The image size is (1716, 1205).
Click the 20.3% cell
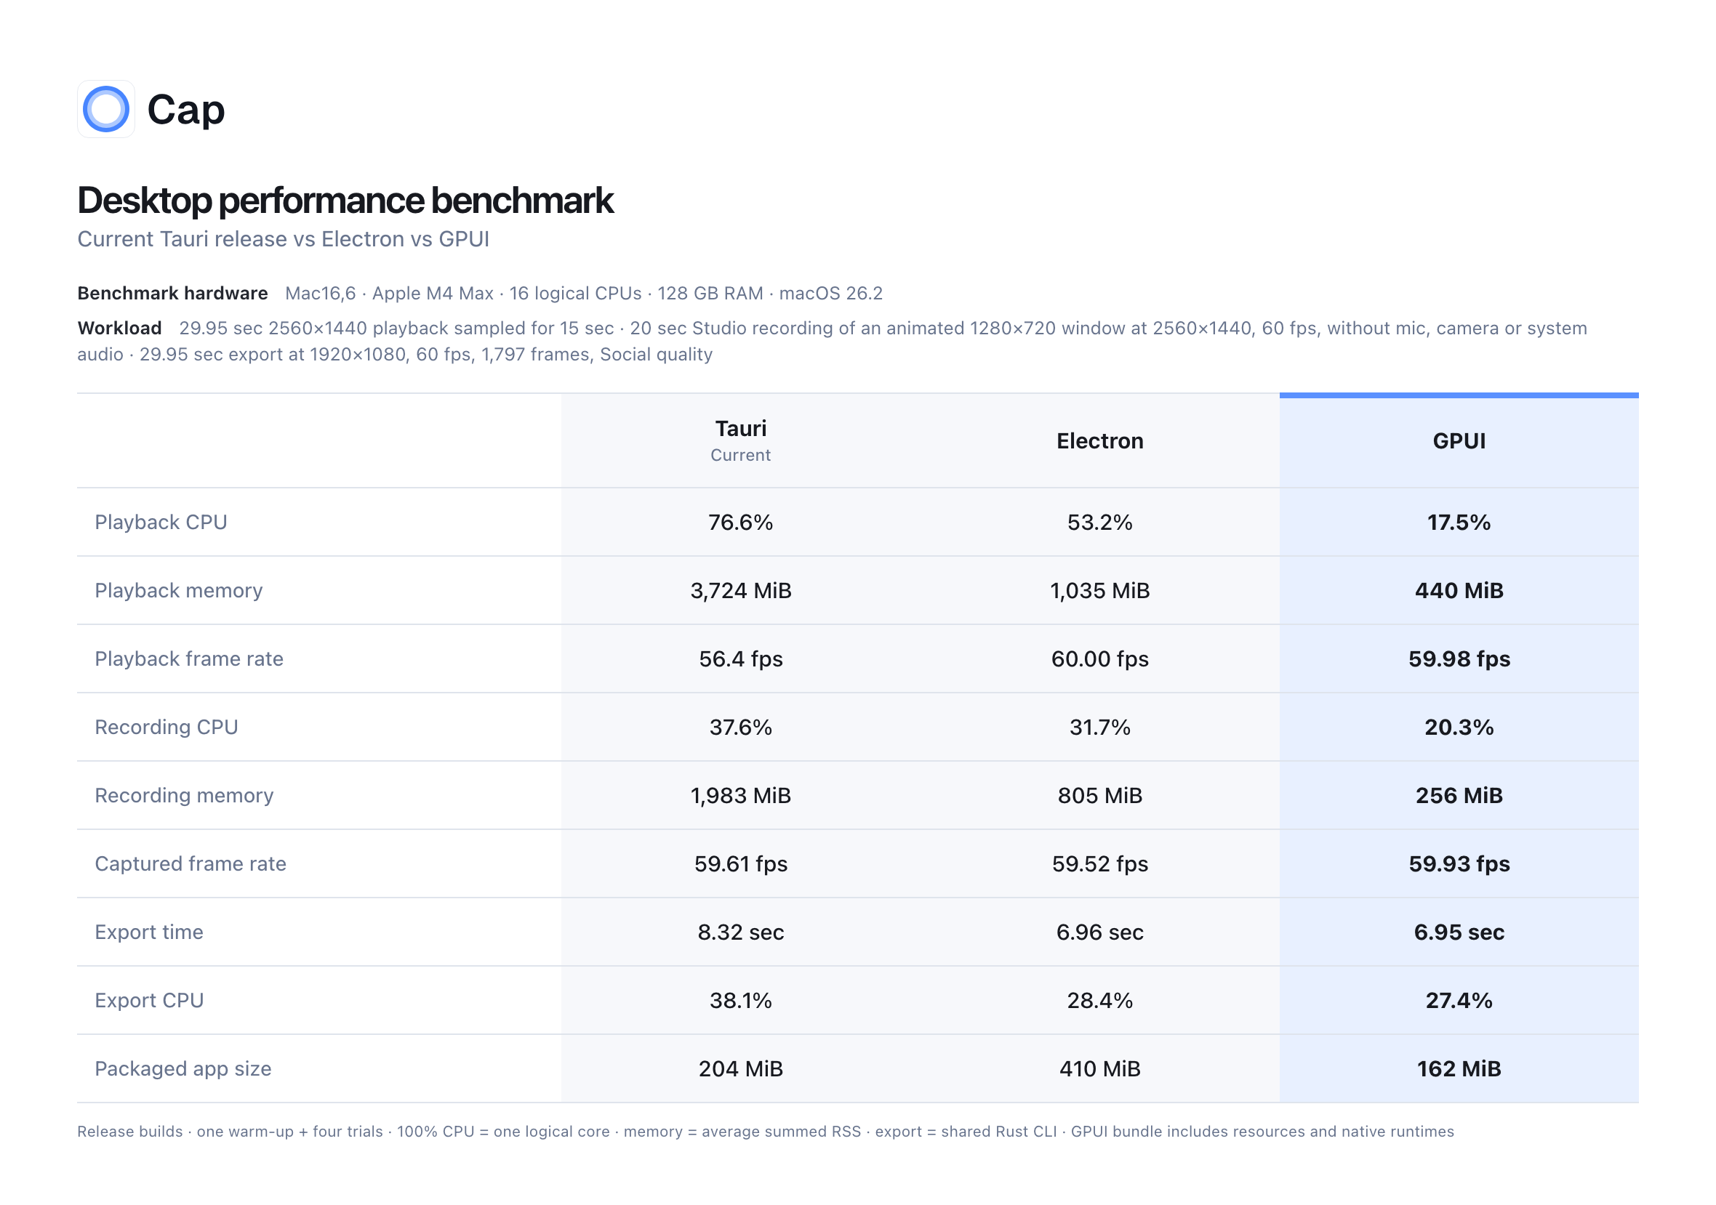click(x=1459, y=727)
